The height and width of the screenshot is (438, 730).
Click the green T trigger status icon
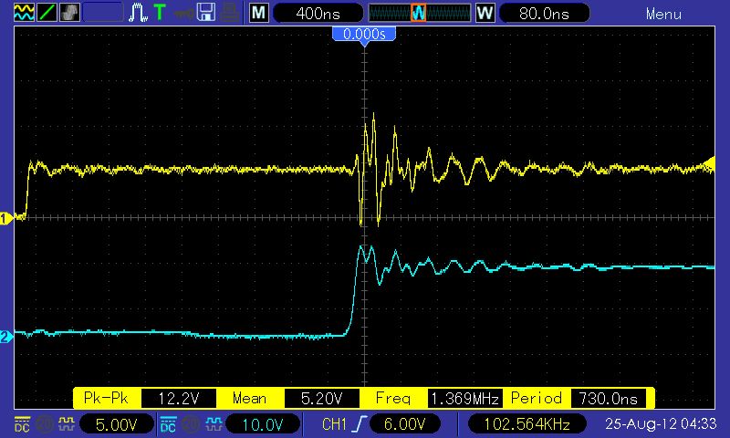[160, 13]
